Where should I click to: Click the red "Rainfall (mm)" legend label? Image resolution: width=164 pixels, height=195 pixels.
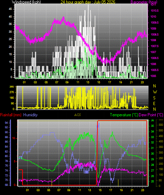[x=11, y=115]
